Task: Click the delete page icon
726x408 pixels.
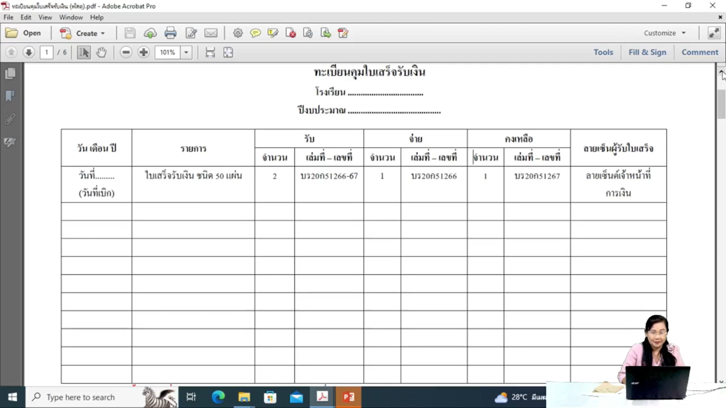Action: (x=290, y=33)
